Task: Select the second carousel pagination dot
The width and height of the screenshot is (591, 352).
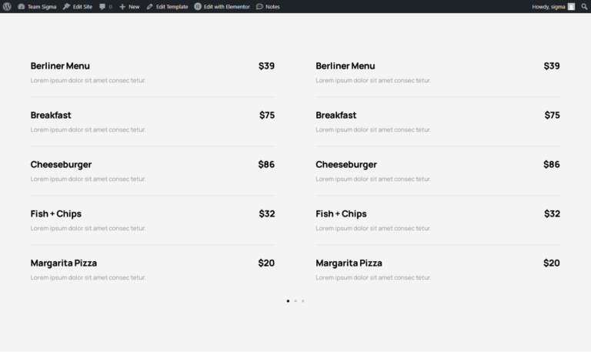Action: tap(295, 301)
